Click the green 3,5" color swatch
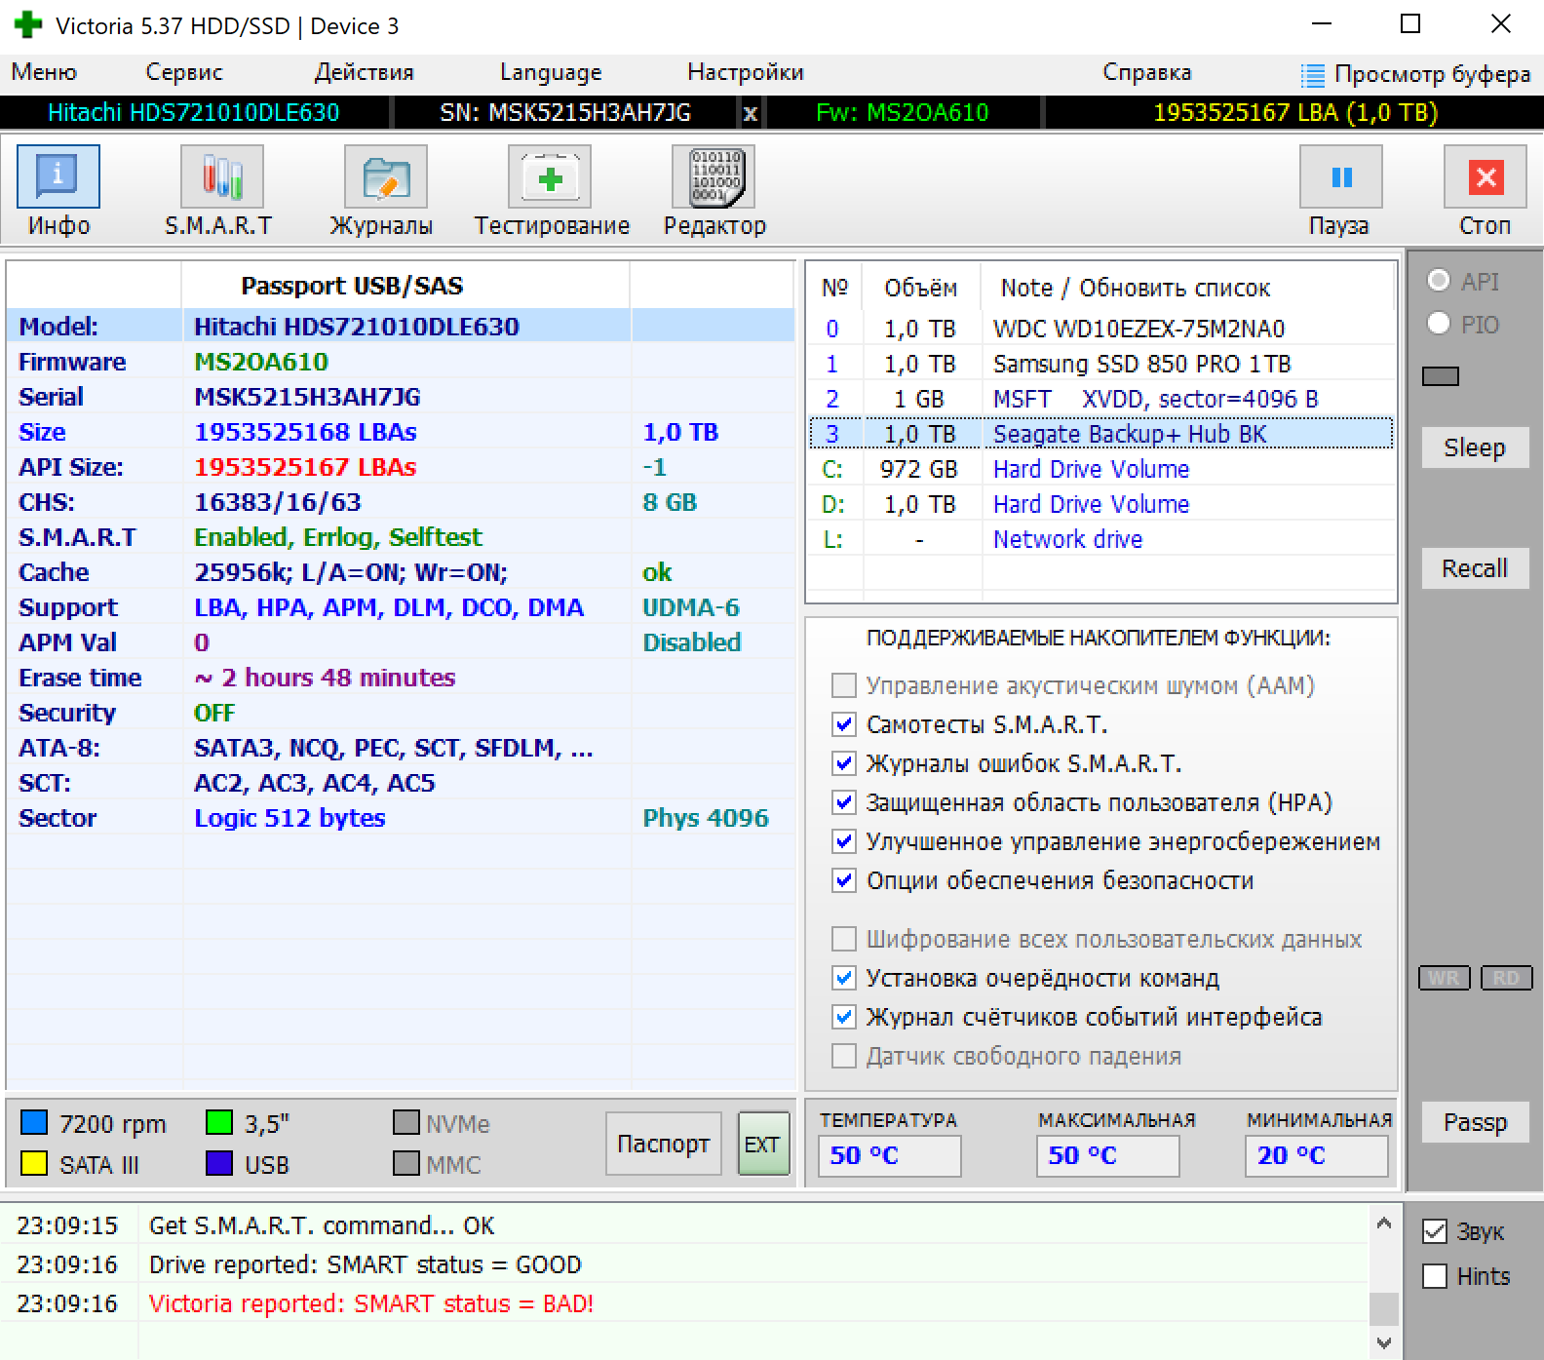This screenshot has width=1544, height=1360. [x=219, y=1122]
